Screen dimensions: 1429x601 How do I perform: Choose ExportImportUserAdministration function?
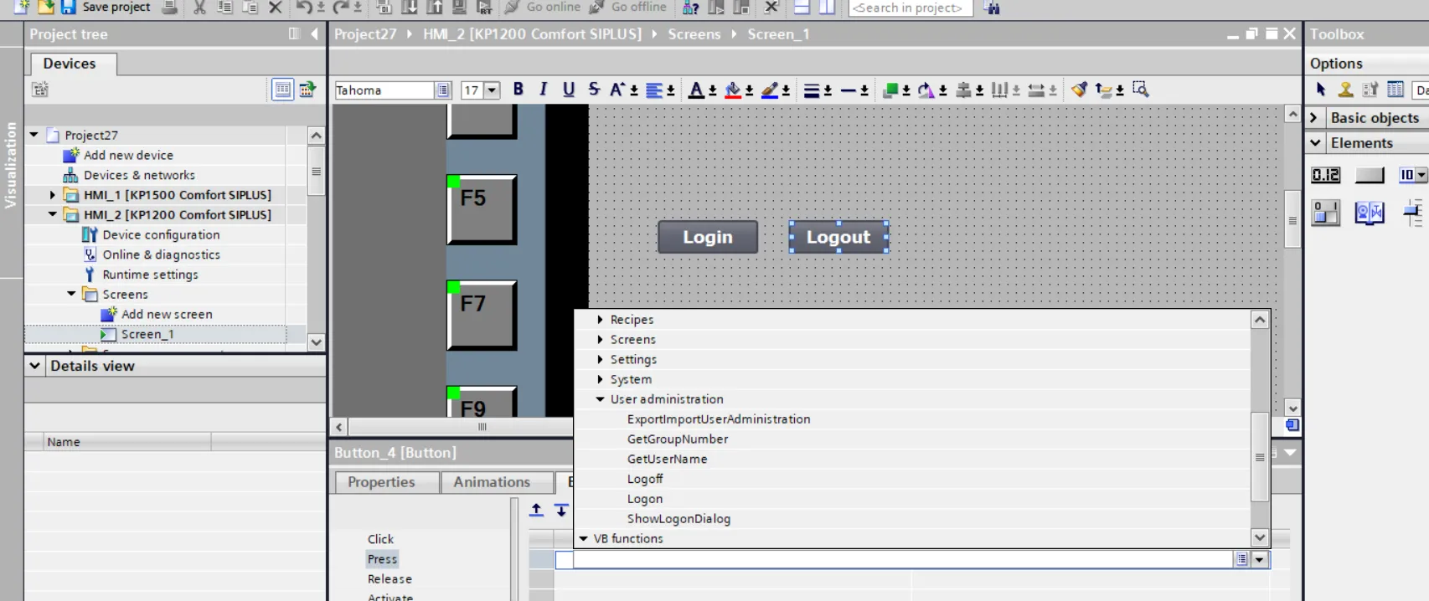click(x=719, y=419)
